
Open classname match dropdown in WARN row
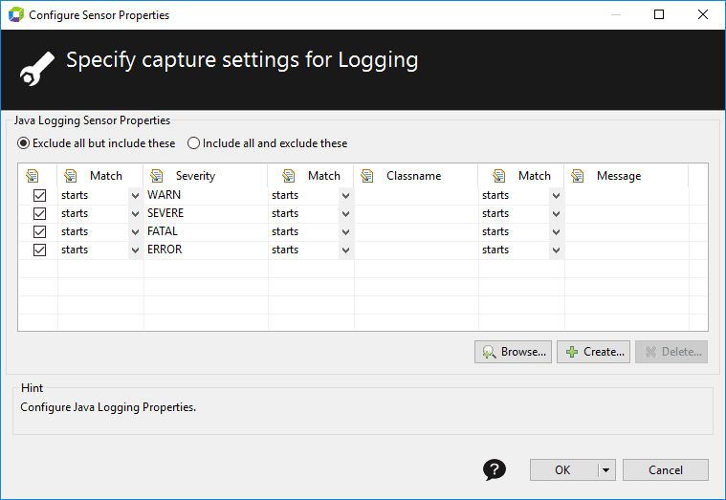[345, 196]
